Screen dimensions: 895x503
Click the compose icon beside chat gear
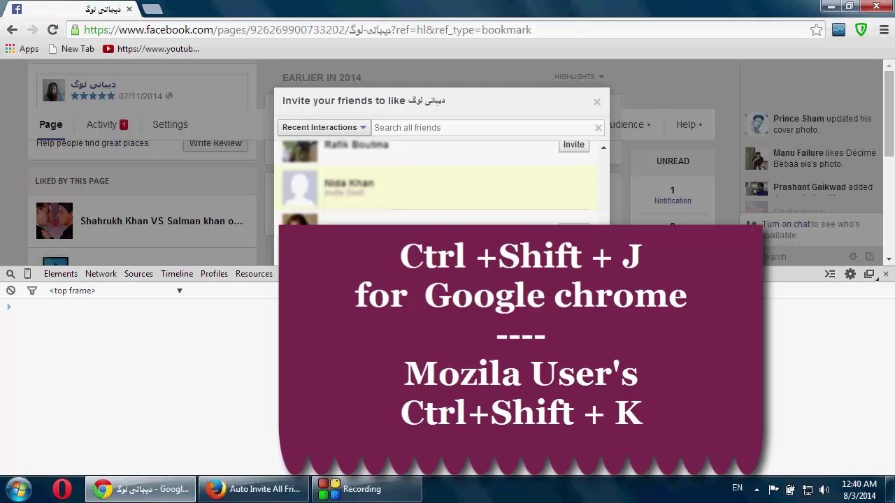coord(870,257)
